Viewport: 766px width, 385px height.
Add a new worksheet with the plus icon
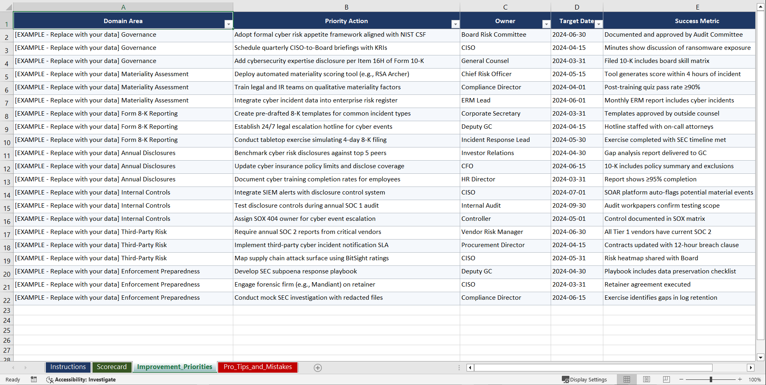(x=318, y=368)
